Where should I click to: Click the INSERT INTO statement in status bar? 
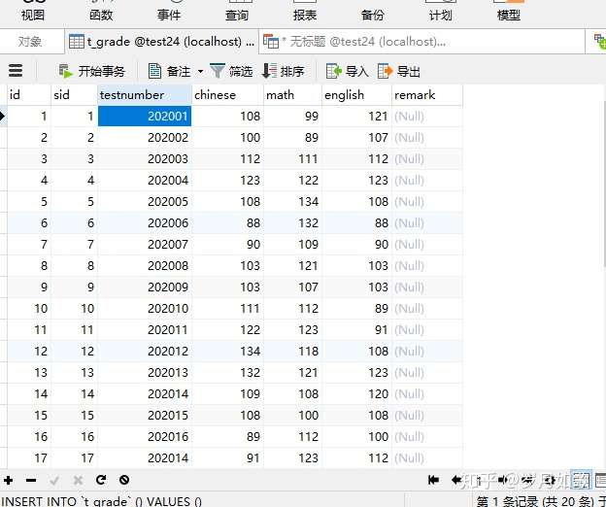point(101,501)
